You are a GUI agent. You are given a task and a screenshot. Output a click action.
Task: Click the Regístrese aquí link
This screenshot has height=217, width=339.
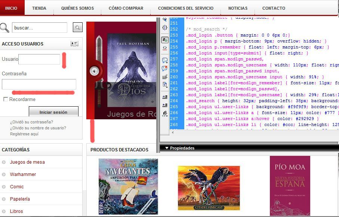24,134
